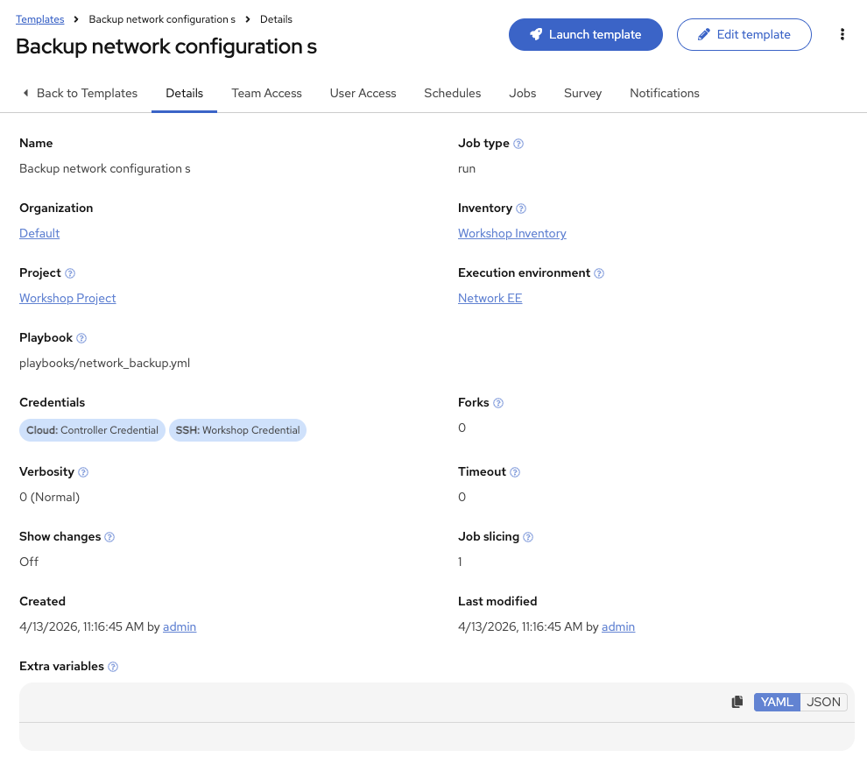Open the kebab actions menu
Screen dimensions: 867x764
pyautogui.click(x=842, y=34)
